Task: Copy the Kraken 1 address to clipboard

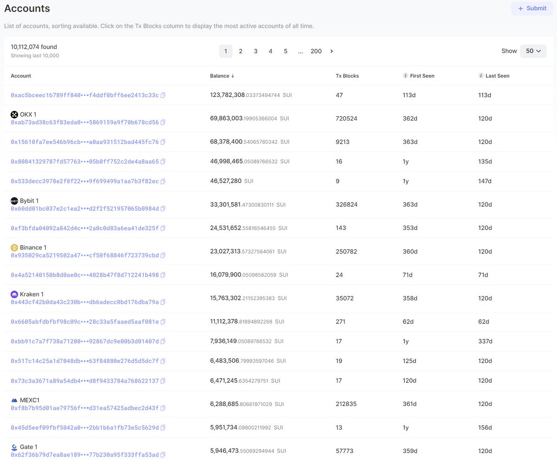Action: pos(163,302)
